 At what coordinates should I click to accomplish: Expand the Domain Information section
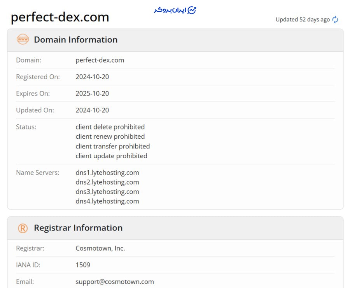coord(76,40)
